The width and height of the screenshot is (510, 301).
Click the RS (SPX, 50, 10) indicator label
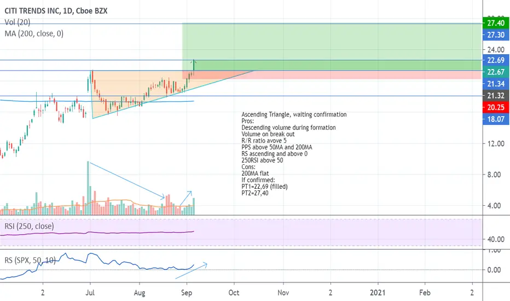coord(30,260)
